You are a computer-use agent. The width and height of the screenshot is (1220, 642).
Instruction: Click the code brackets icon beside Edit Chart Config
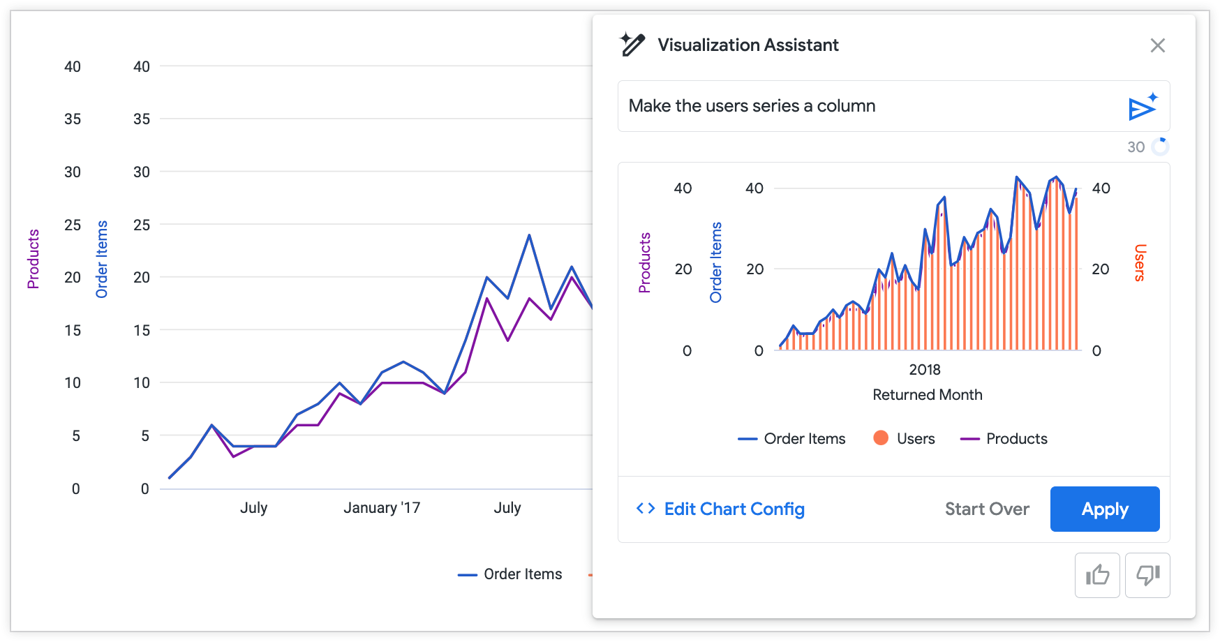[644, 509]
